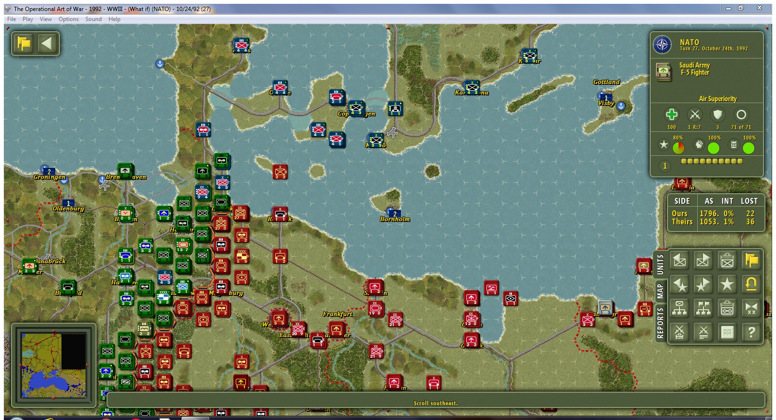Click 'Turn 27, October 24th, 1992' text
Viewport: 776px width, 420px height.
click(x=714, y=48)
